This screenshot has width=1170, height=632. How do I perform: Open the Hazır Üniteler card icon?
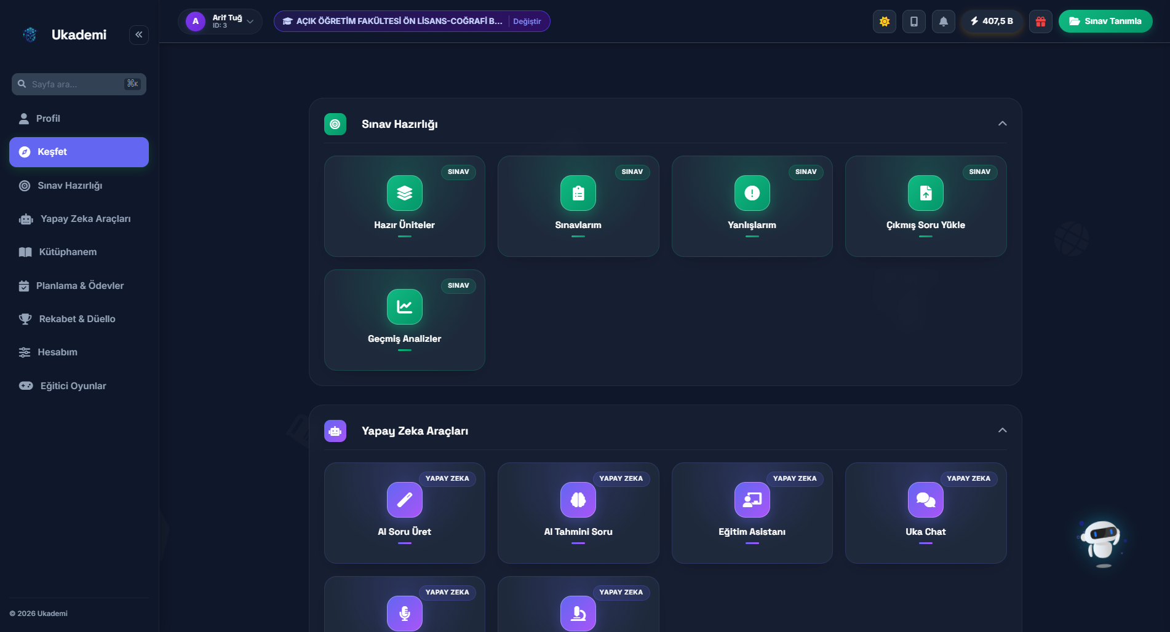pyautogui.click(x=404, y=193)
